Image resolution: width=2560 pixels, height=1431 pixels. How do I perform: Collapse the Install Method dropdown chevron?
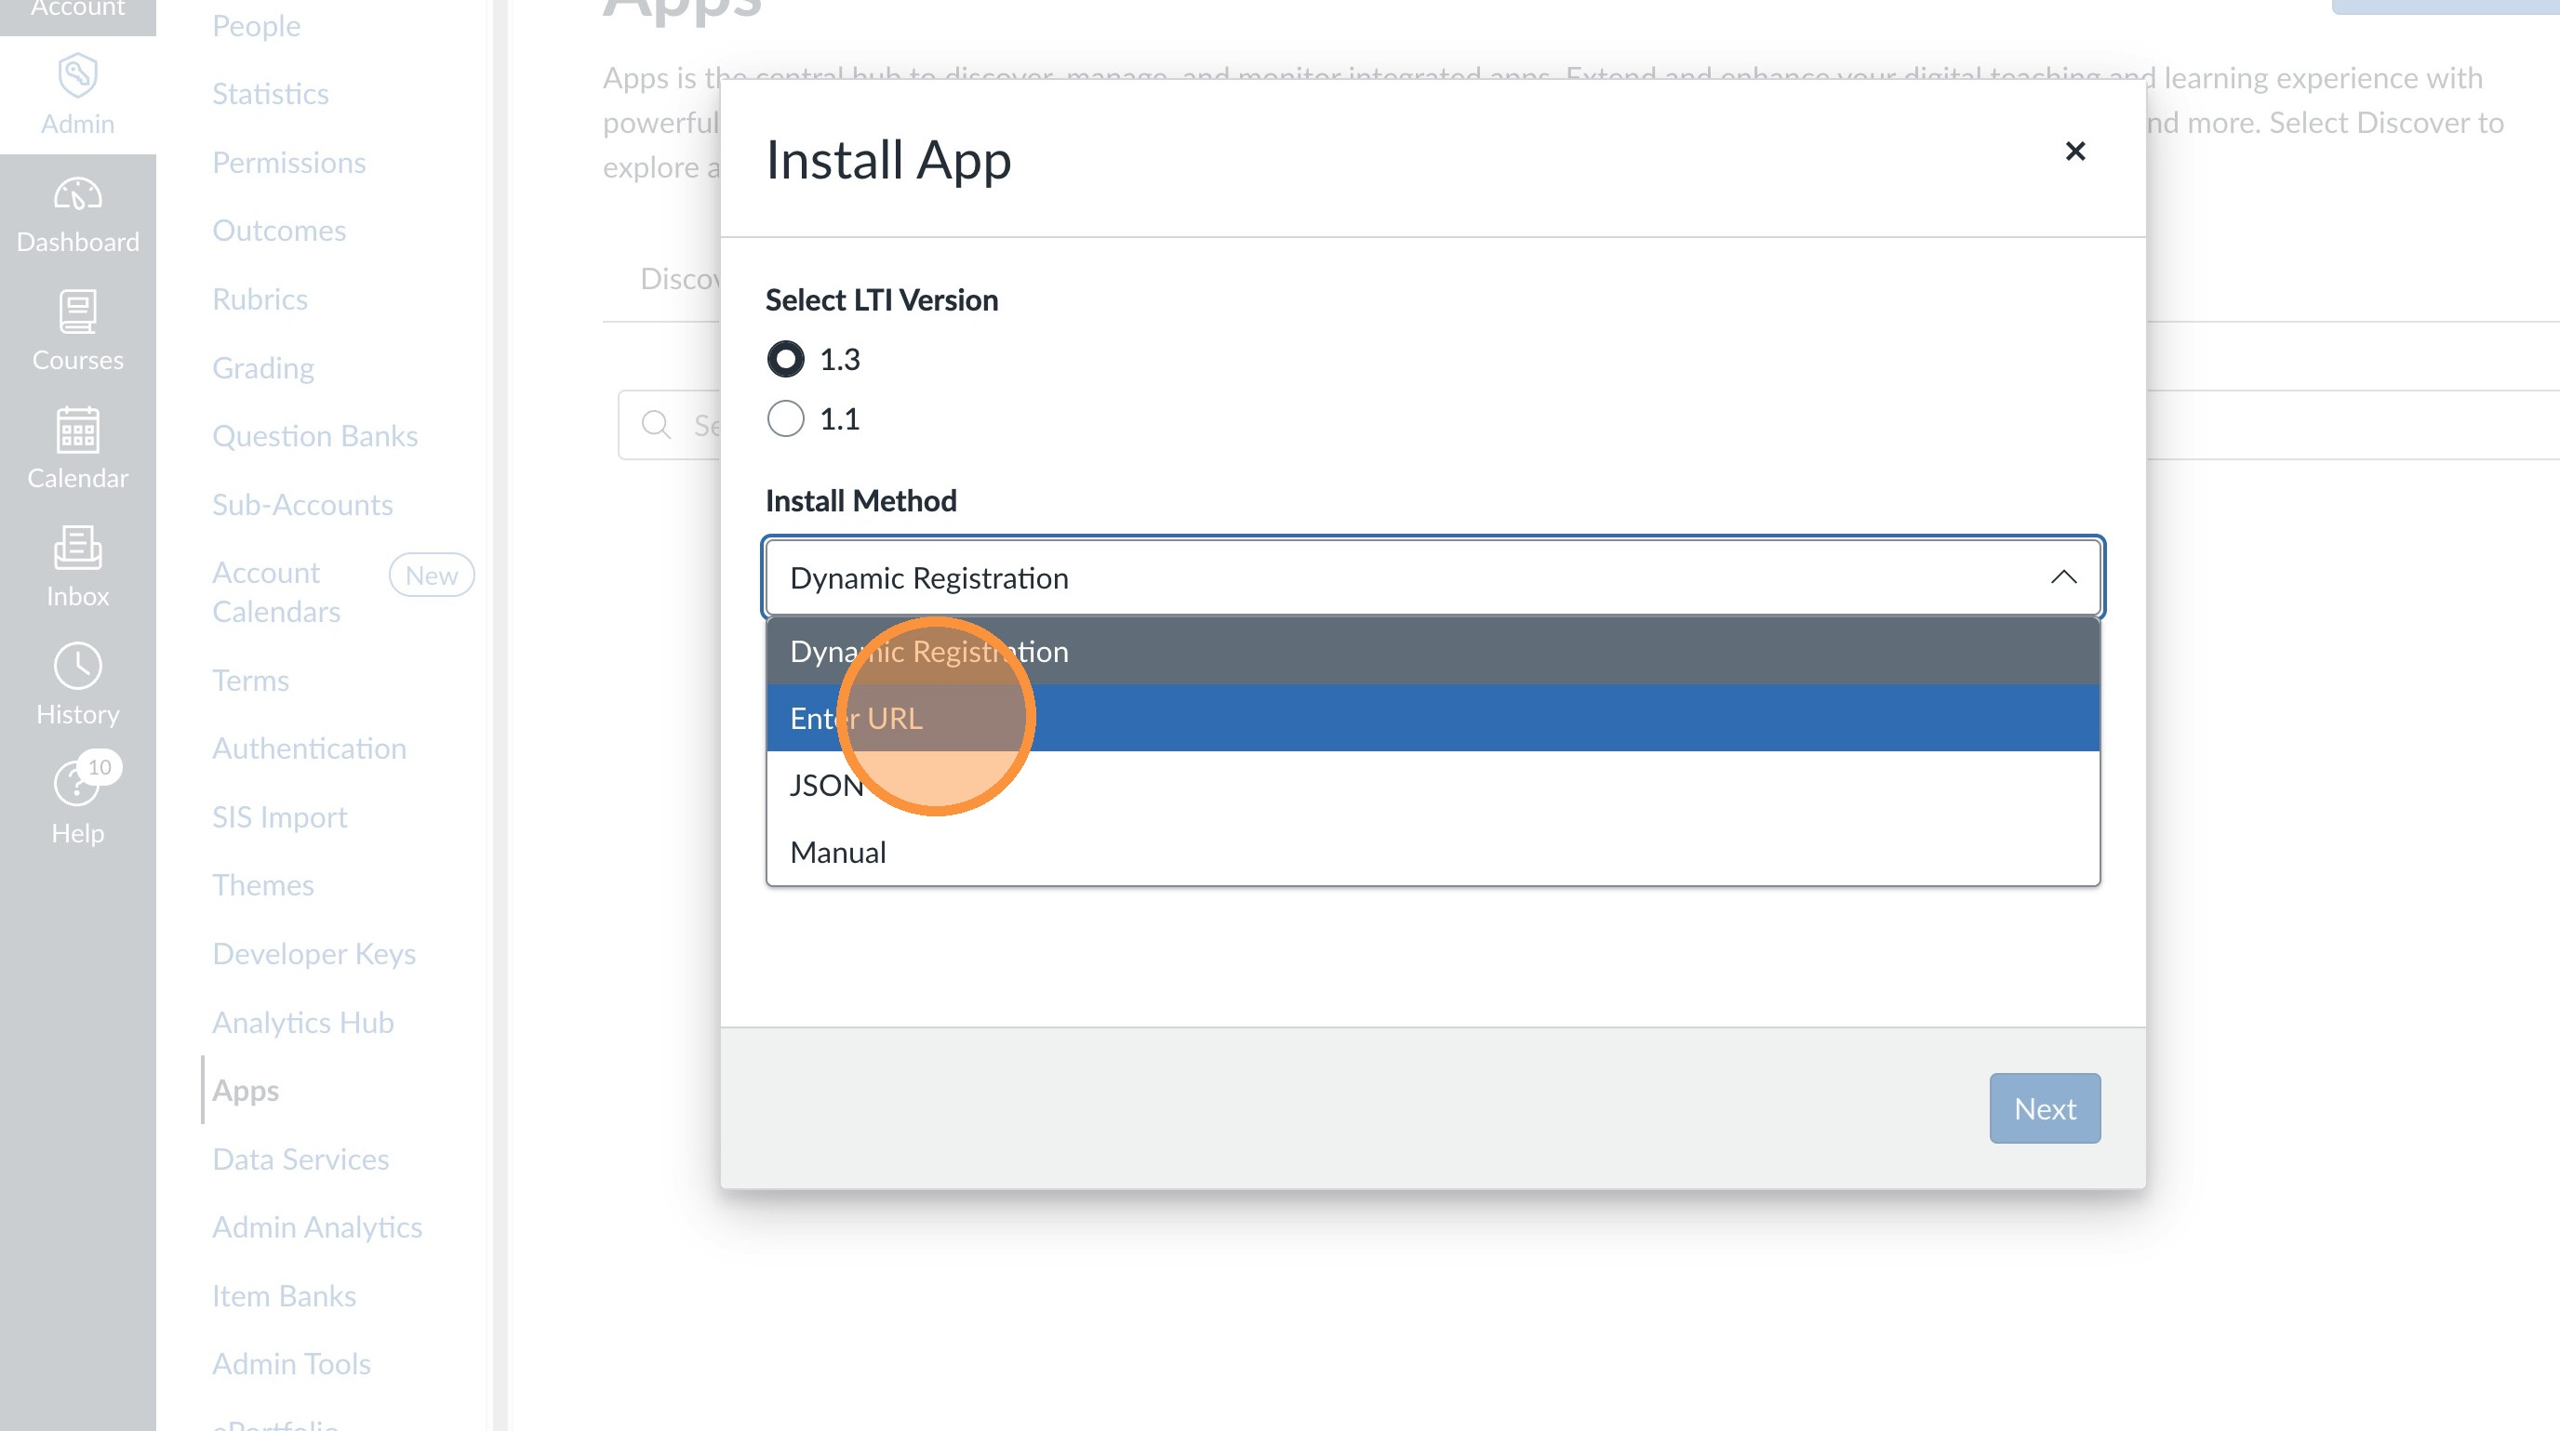pyautogui.click(x=2063, y=577)
